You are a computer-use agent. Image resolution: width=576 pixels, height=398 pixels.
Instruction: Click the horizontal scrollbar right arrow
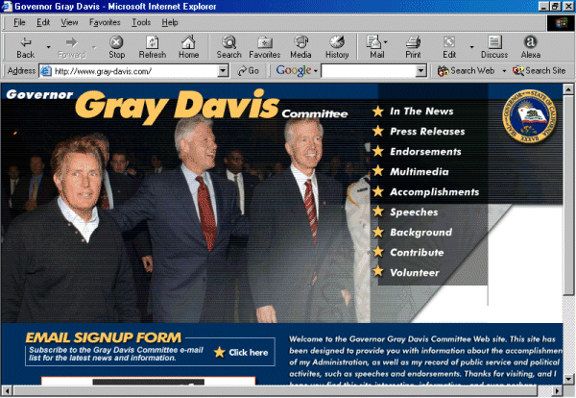pyautogui.click(x=557, y=390)
